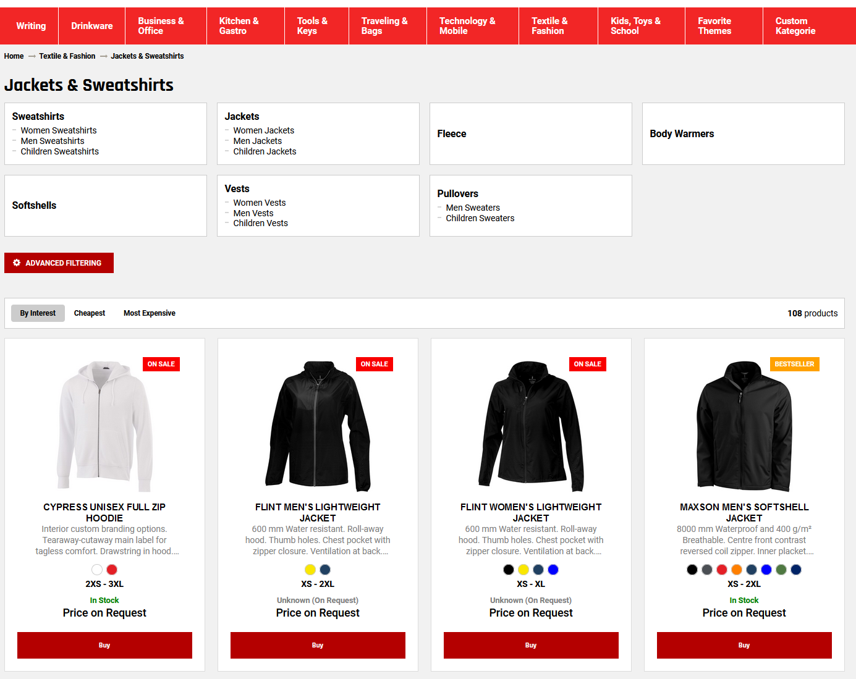This screenshot has width=856, height=679.
Task: Open Cypress Unisex Full Zip Hoodie title
Action: (x=104, y=512)
